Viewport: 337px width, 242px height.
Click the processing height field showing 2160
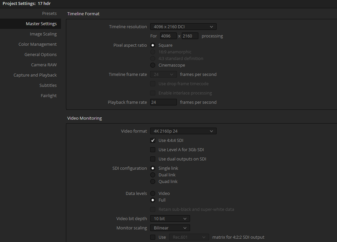190,36
